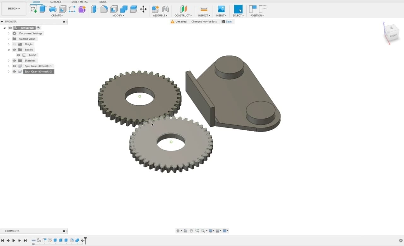
Task: Open Display Settings dropdown in navigation bar
Action: (x=211, y=231)
